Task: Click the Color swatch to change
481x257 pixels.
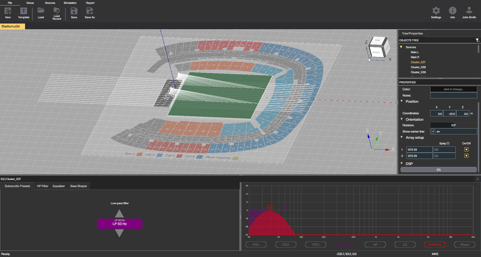Action: [453, 89]
